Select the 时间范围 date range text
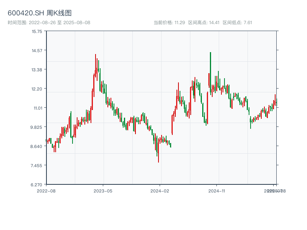307x230 pixels. (49, 23)
